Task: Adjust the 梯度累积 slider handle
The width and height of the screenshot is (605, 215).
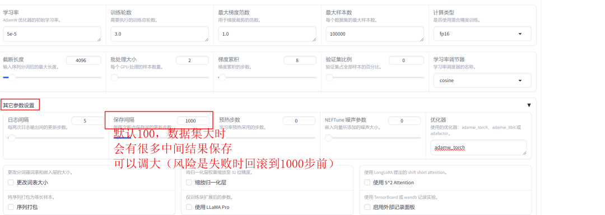Action: point(222,77)
